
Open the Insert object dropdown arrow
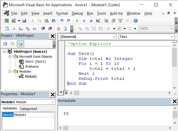click(x=19, y=21)
